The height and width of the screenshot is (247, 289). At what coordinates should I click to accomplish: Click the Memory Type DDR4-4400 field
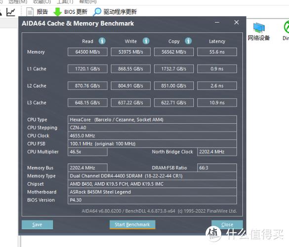click(x=152, y=176)
